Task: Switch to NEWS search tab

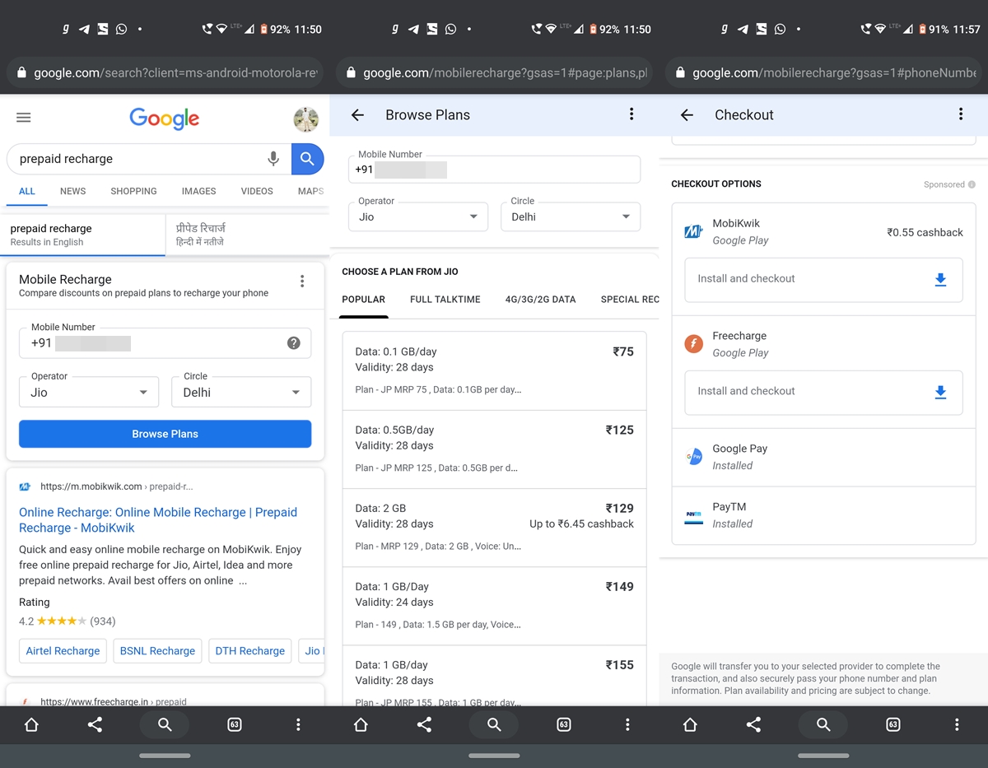Action: [72, 191]
